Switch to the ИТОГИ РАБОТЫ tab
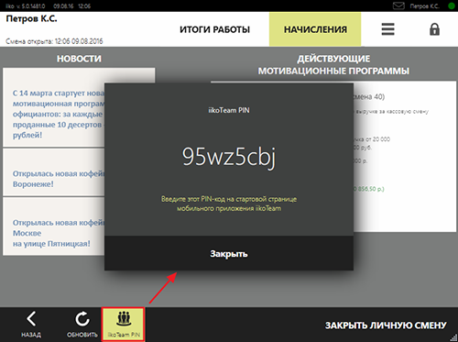 point(214,29)
